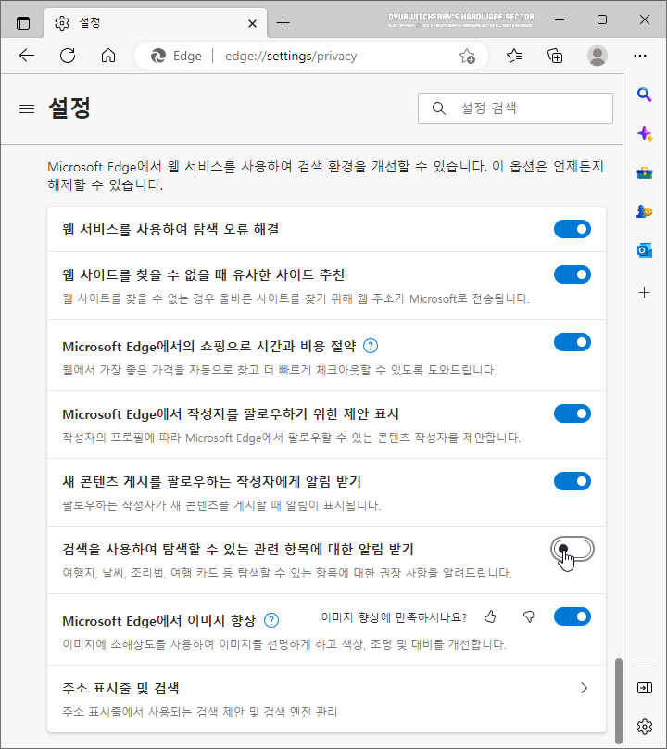This screenshot has height=749, width=667.
Task: Click the page vertical scrollbar
Action: (x=619, y=699)
